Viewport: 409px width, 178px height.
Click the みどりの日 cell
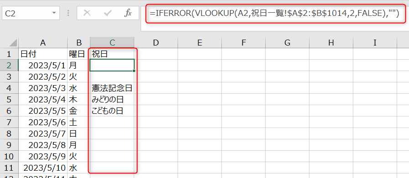pyautogui.click(x=112, y=100)
